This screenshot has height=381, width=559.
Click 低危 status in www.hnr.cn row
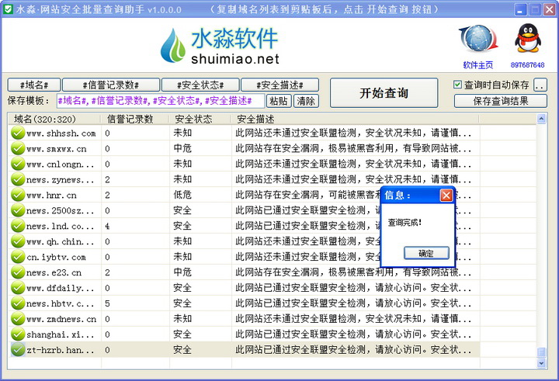point(182,195)
